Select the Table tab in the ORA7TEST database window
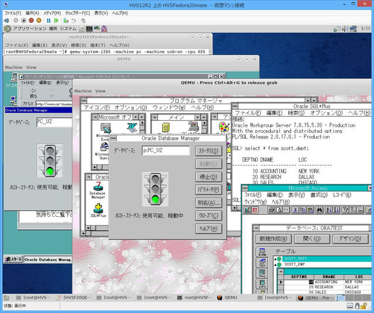The image size is (374, 313). pyautogui.click(x=262, y=252)
